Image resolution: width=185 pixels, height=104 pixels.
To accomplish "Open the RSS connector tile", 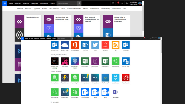I will pyautogui.click(x=115, y=45).
